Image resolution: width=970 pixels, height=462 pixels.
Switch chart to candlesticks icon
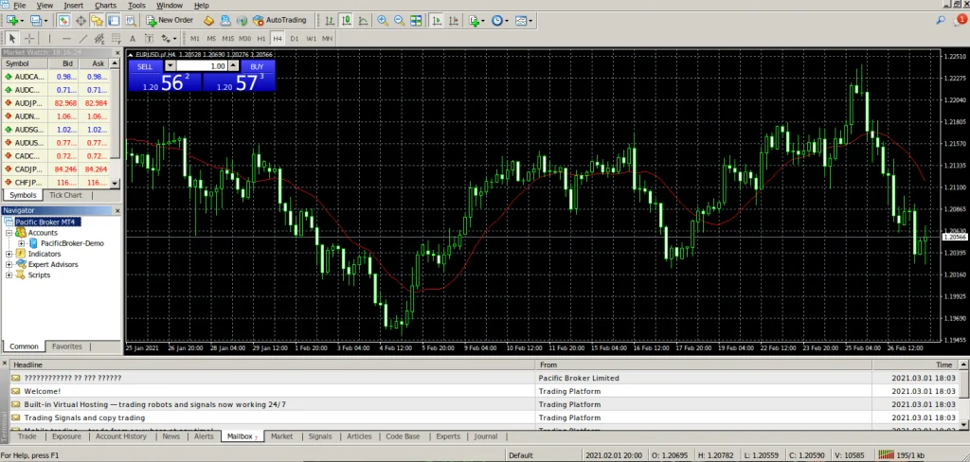347,21
